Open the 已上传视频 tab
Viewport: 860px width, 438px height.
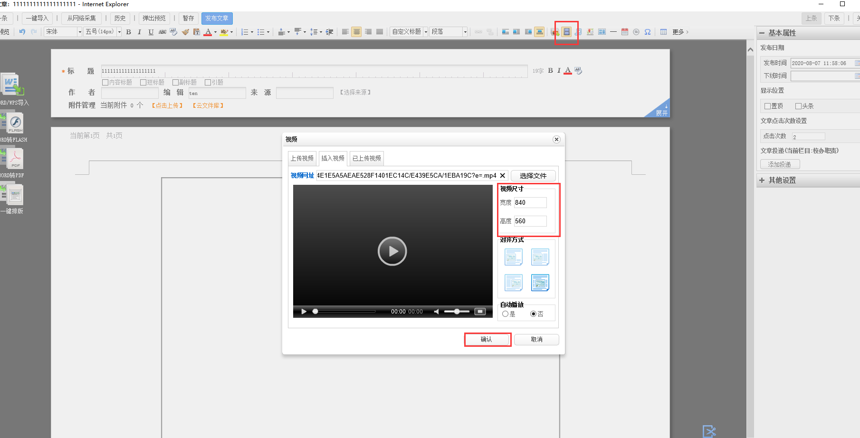[x=366, y=158]
